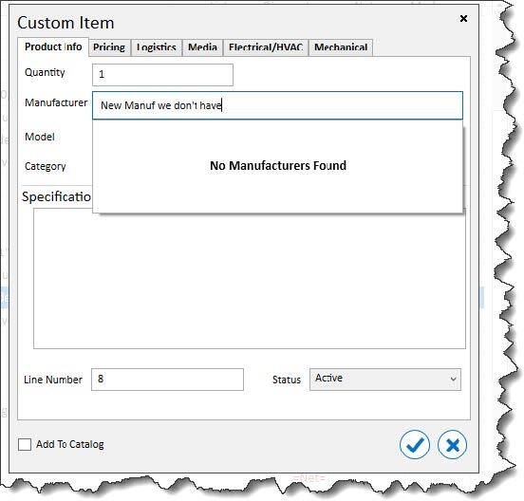Enable the Add To Catalog checkbox
524x501 pixels.
click(25, 445)
